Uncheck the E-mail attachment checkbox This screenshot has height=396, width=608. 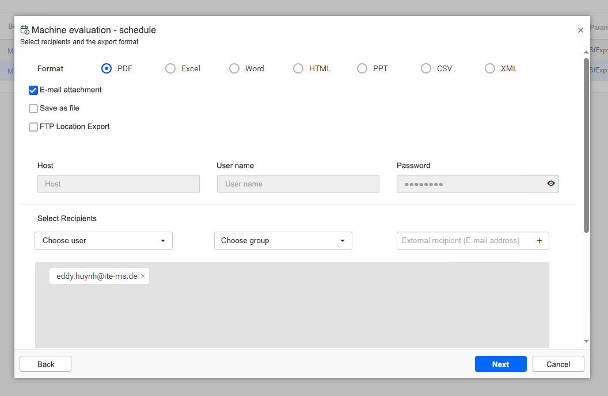pos(33,90)
